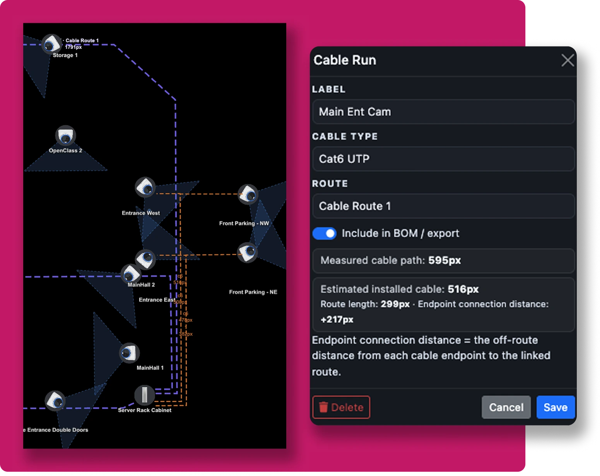
Task: Select the MainHall 2 camera icon
Action: [x=131, y=274]
